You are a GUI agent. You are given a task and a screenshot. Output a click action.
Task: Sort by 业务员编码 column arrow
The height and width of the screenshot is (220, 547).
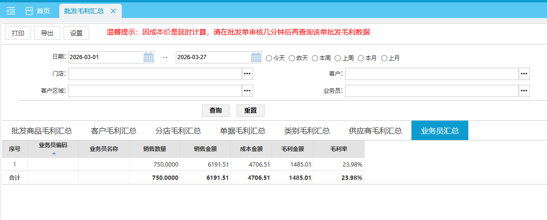coord(54,153)
